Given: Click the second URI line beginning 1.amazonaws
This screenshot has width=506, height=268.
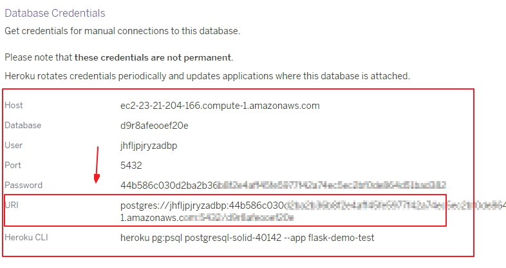Looking at the screenshot, I should pos(207,218).
